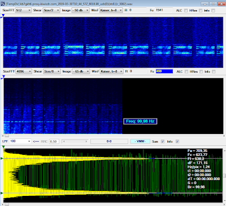Image resolution: width=226 pixels, height=206 pixels.
Task: Enable the ALC checkbox in the second row
Action: click(x=186, y=71)
